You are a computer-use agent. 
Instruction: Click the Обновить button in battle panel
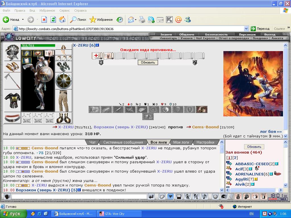tap(148, 62)
